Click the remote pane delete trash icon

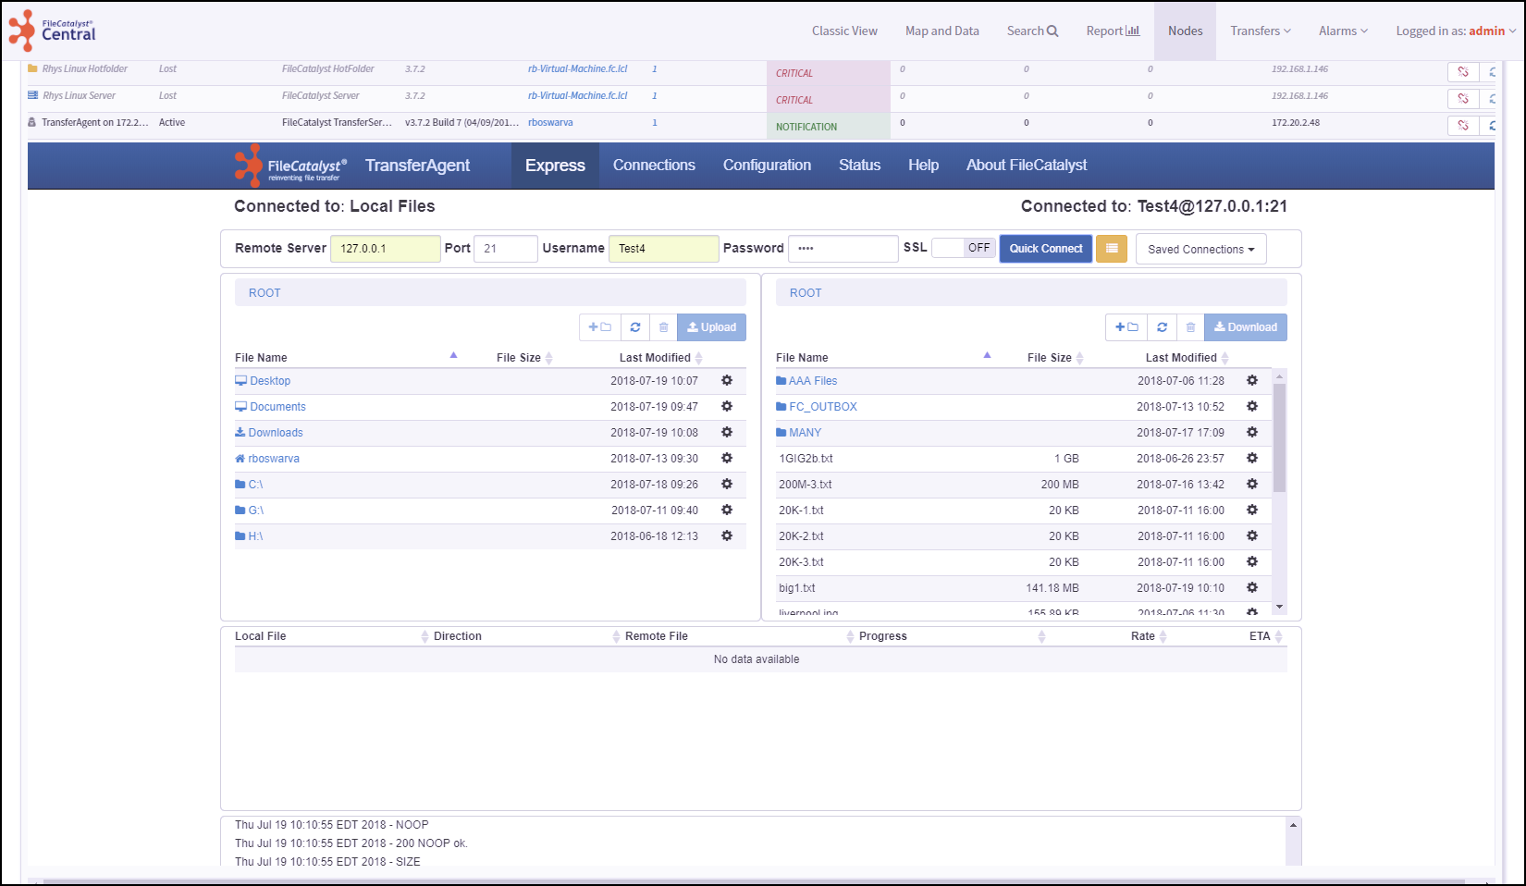point(1190,327)
